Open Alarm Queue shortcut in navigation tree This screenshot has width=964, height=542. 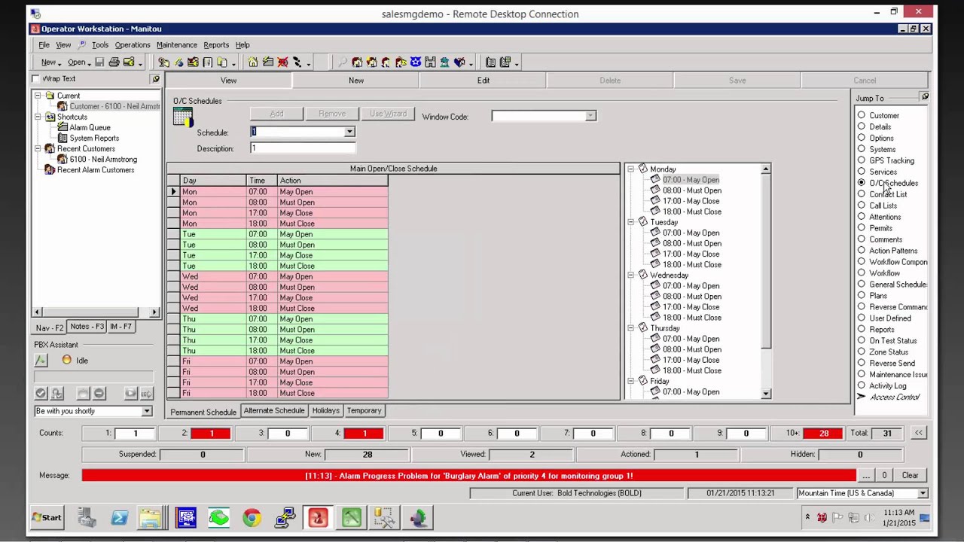point(90,127)
